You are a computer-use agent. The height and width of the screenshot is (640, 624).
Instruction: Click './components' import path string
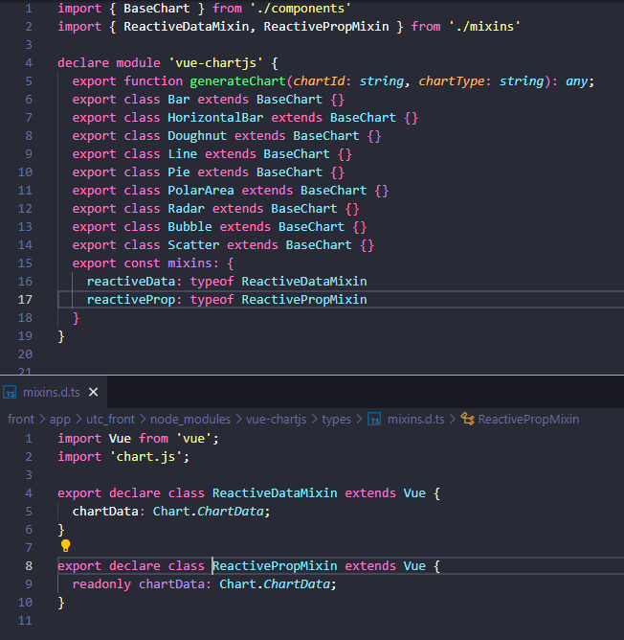click(x=301, y=9)
